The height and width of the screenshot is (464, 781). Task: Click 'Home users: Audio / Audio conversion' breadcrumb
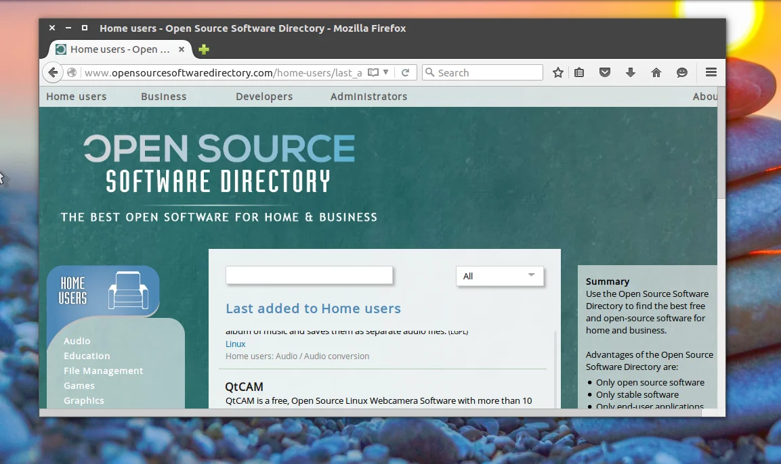pyautogui.click(x=297, y=356)
